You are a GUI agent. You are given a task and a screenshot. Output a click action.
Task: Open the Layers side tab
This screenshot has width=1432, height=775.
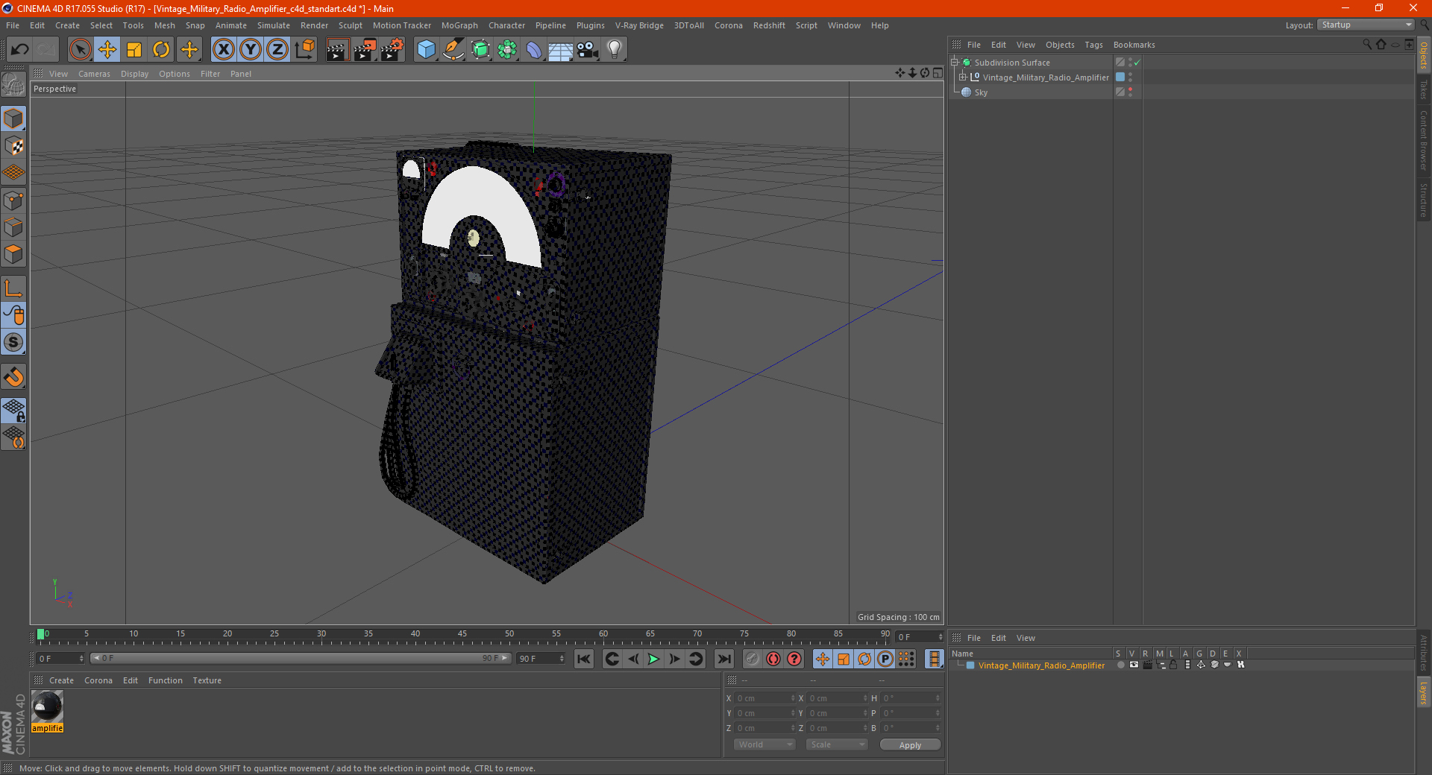coord(1424,692)
